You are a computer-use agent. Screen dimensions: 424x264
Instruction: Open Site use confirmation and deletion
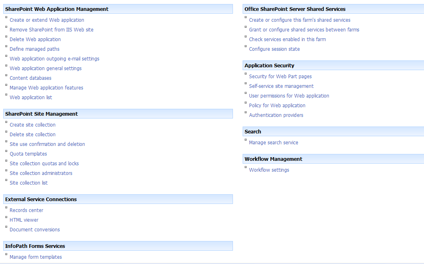point(47,144)
